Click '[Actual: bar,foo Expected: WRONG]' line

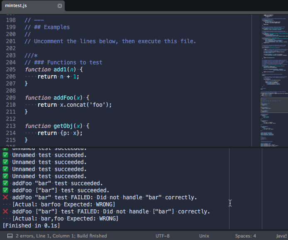pyautogui.click(x=65, y=218)
